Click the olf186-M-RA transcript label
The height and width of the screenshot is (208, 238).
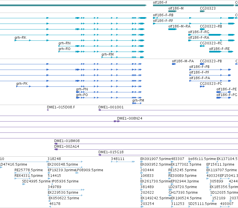click(x=179, y=26)
